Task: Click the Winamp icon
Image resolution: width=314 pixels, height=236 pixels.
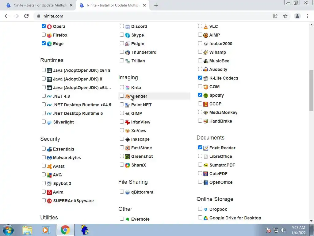Action: (206, 53)
